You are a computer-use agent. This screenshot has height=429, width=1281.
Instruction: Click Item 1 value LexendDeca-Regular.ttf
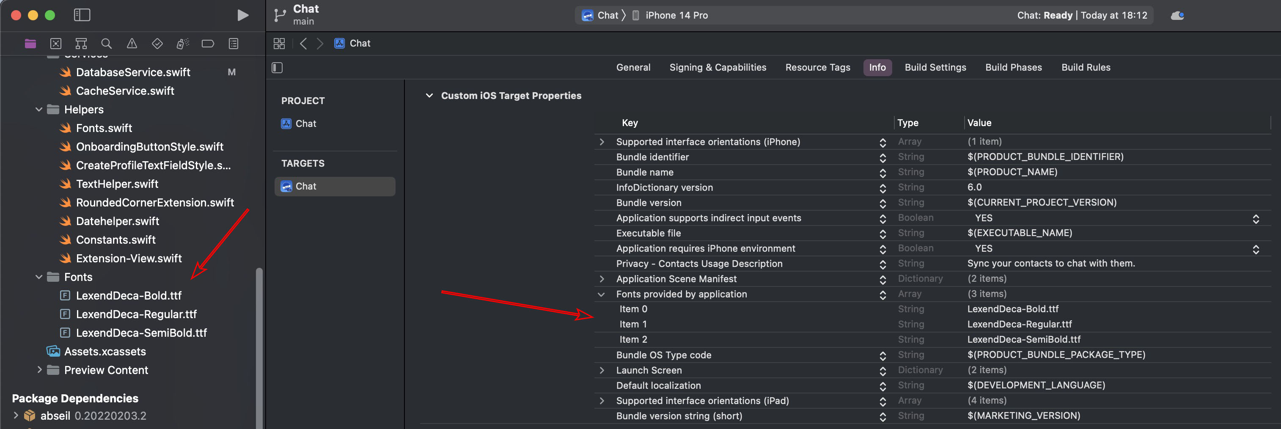(x=1020, y=324)
